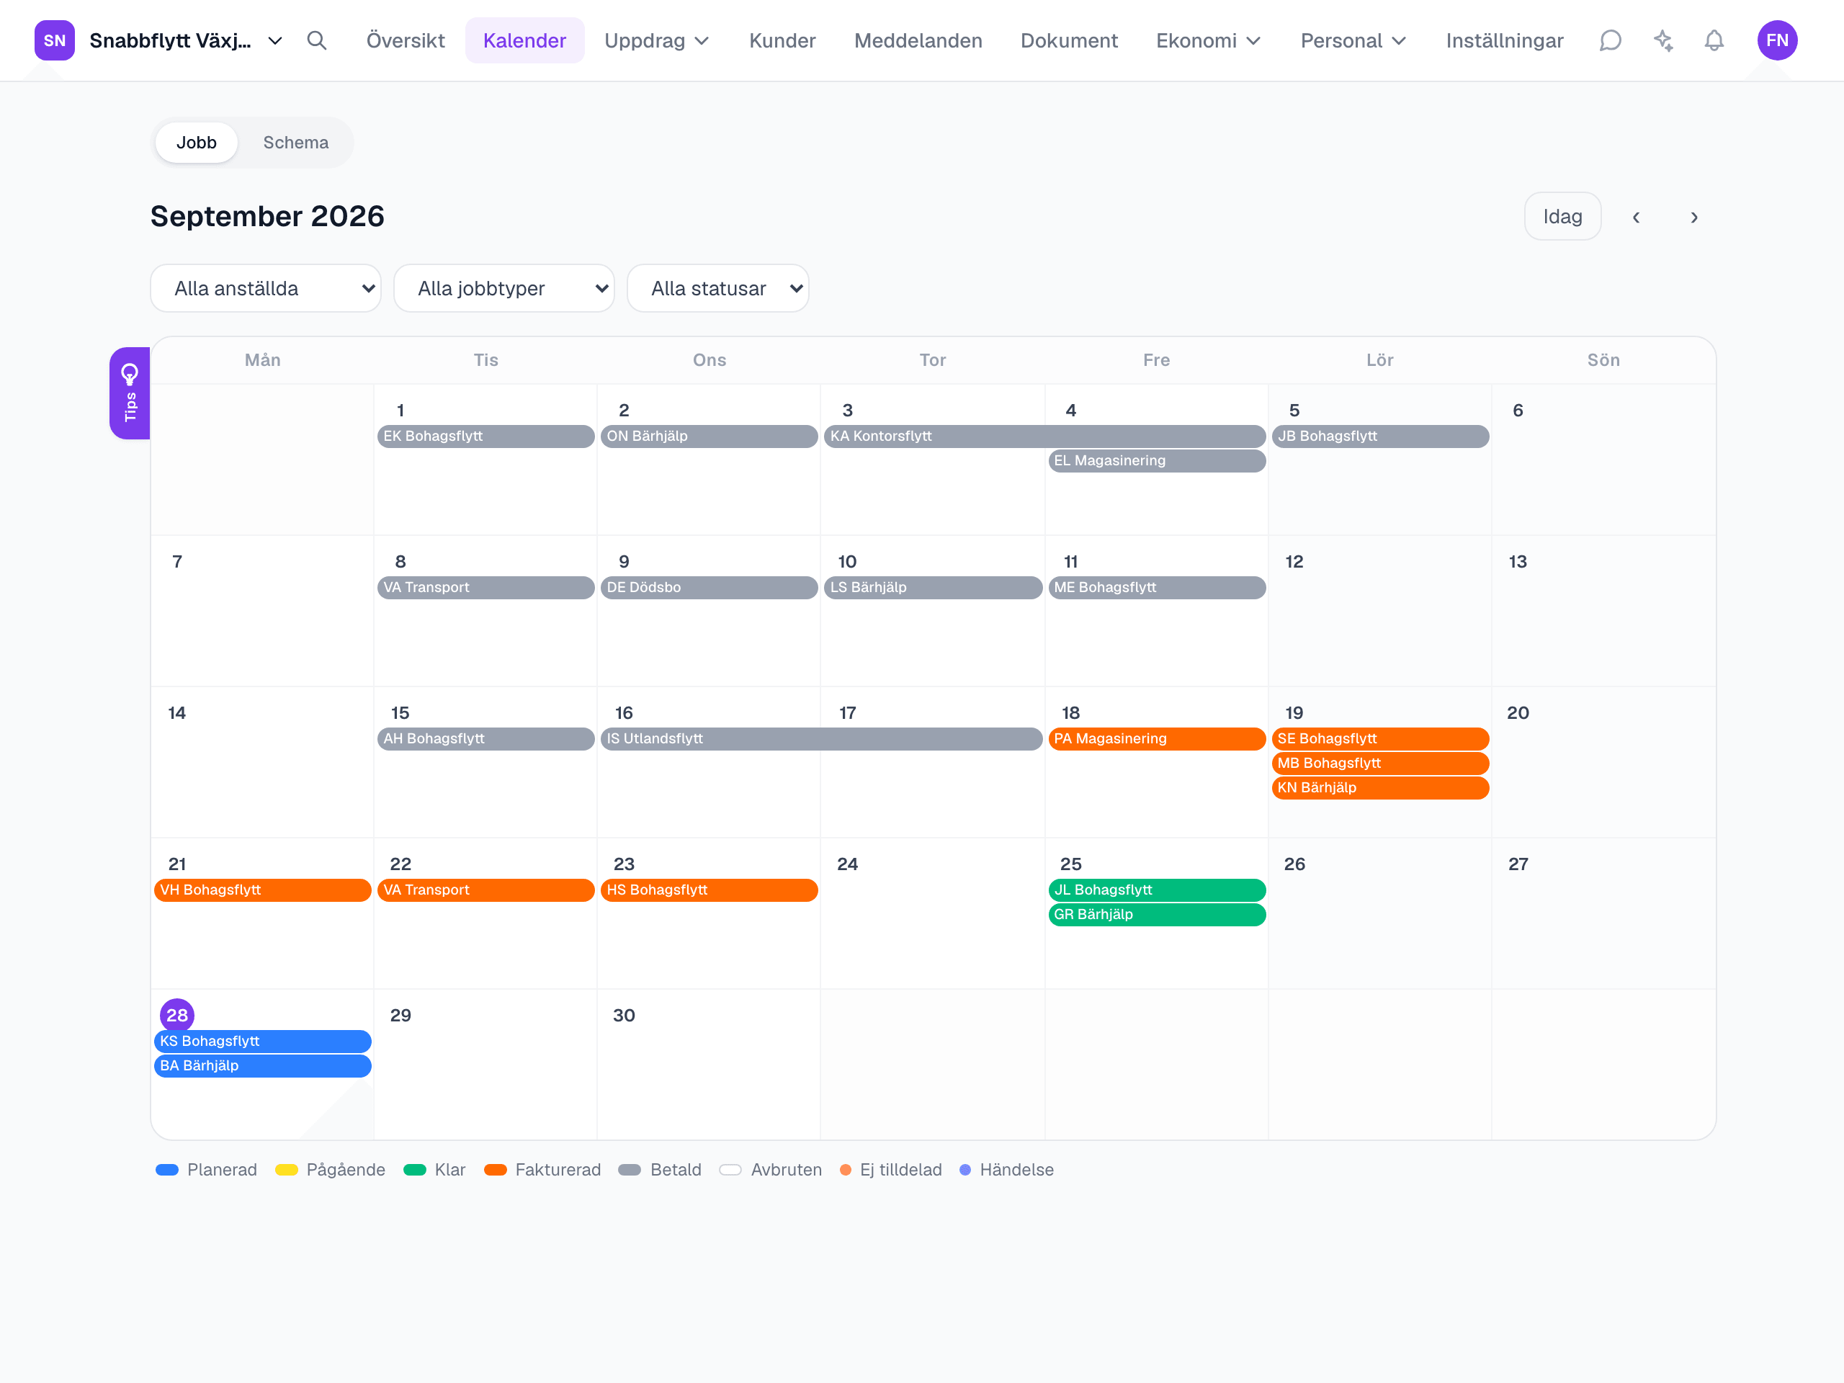Go to Översikt page

[x=406, y=40]
